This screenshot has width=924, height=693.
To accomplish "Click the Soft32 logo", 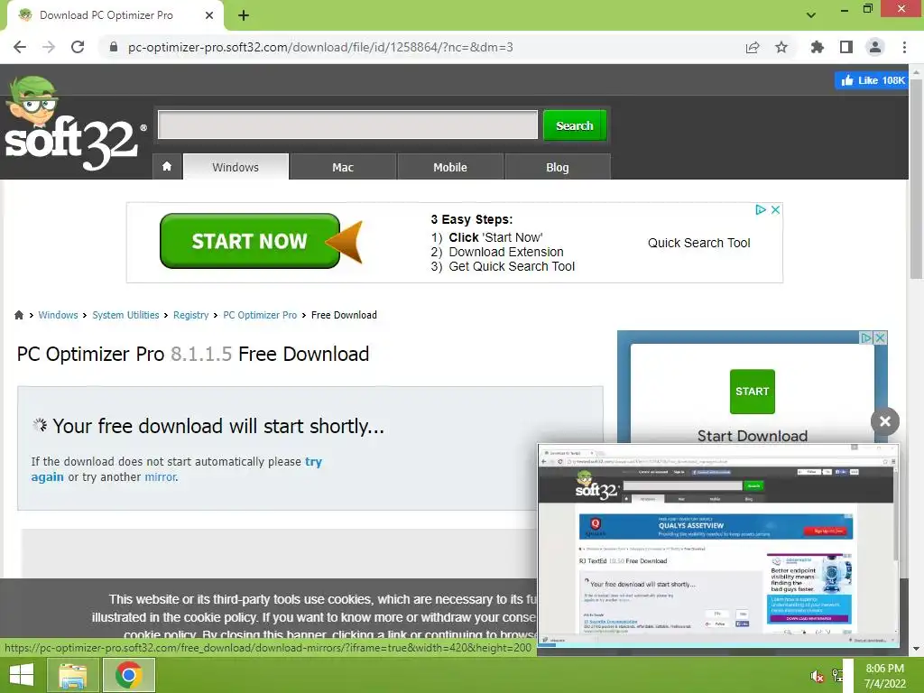I will click(x=74, y=124).
